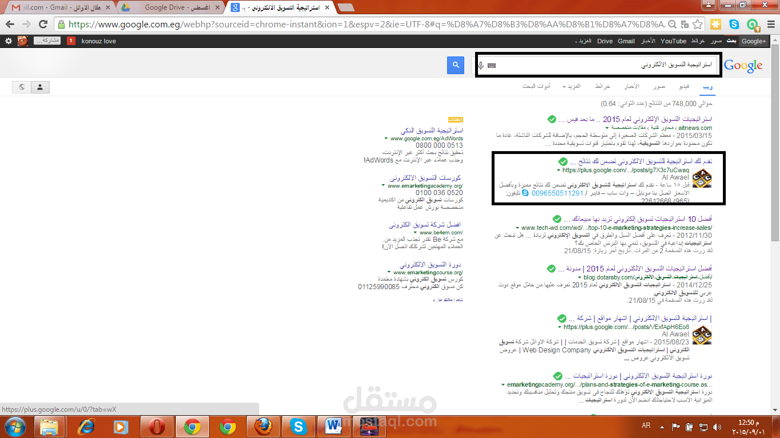This screenshot has width=780, height=438.
Task: Open Firefox from the taskbar
Action: tap(263, 427)
